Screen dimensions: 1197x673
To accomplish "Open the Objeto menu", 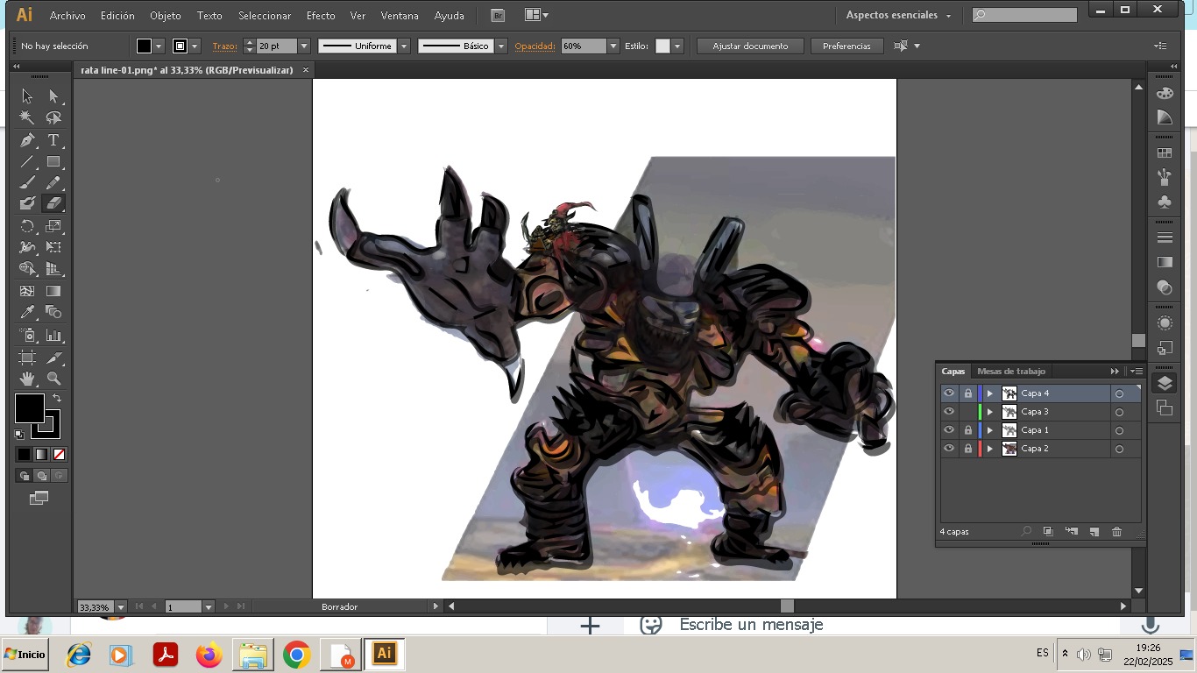I will 165,16.
